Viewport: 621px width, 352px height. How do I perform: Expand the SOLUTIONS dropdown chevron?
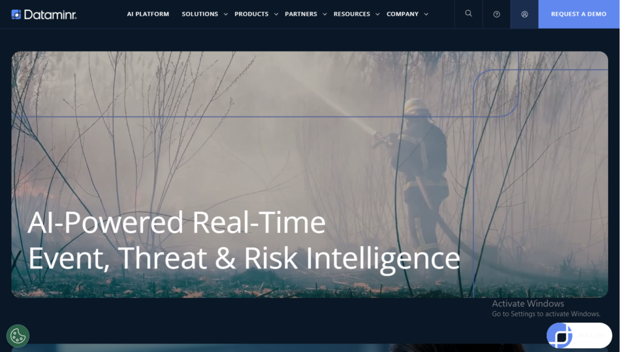pyautogui.click(x=225, y=14)
